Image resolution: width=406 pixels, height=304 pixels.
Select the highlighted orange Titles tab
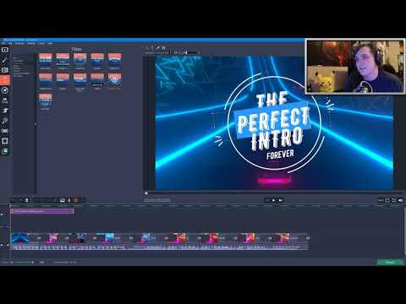pyautogui.click(x=5, y=80)
